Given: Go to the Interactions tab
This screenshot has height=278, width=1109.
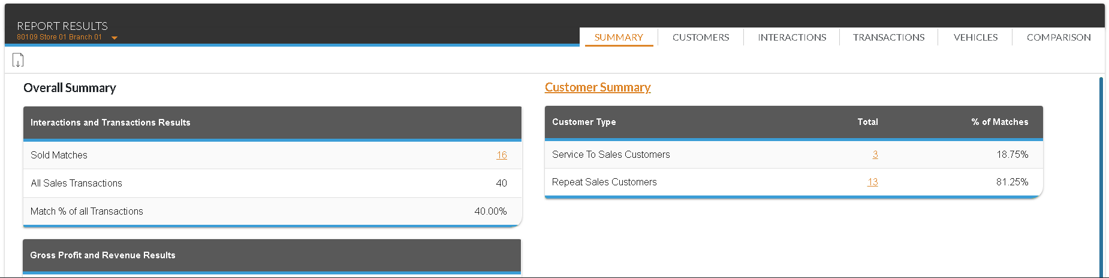Looking at the screenshot, I should tap(791, 37).
